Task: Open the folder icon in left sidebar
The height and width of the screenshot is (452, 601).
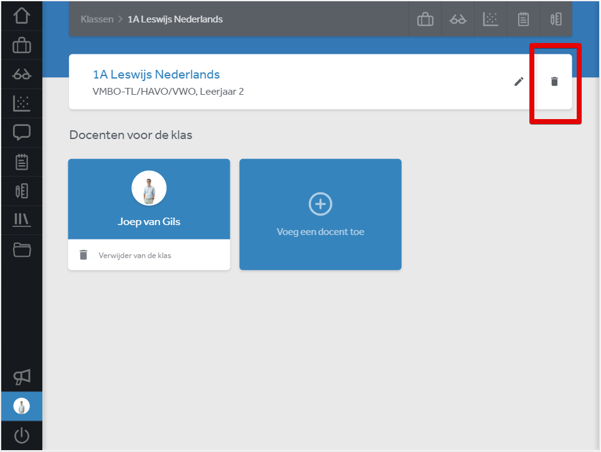Action: 21,249
